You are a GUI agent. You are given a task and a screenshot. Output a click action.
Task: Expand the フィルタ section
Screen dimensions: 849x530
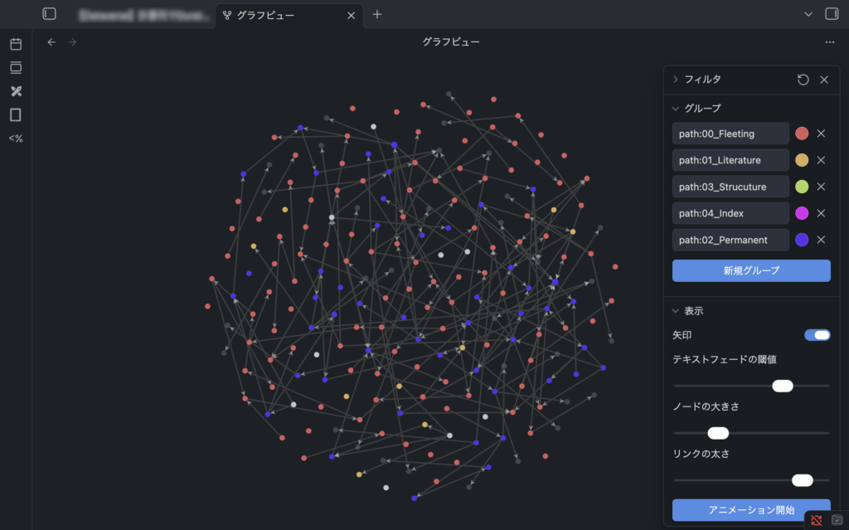pos(677,80)
